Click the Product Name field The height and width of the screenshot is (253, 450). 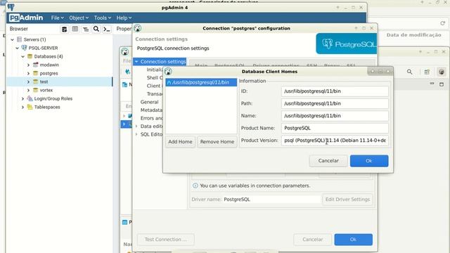coord(335,128)
